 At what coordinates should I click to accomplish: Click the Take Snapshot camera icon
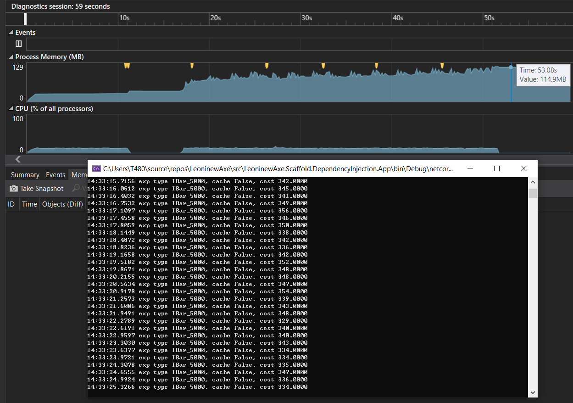pos(14,189)
